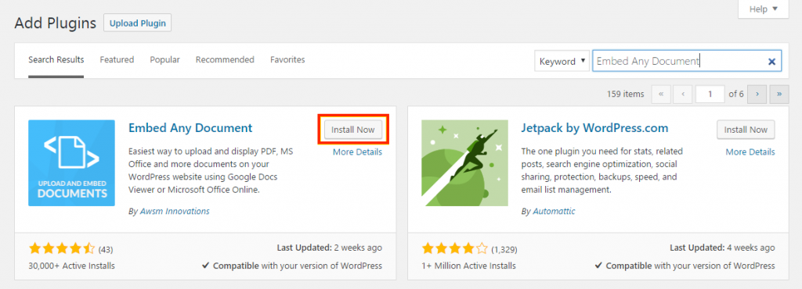Open Jetpack by WordPress.com title link

click(x=595, y=128)
